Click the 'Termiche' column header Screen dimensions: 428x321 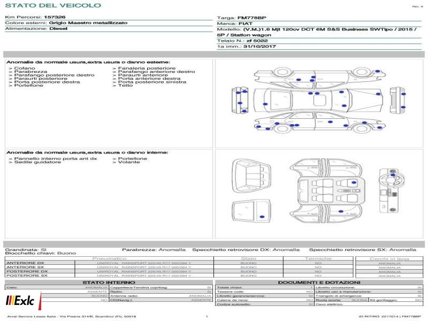[318, 258]
